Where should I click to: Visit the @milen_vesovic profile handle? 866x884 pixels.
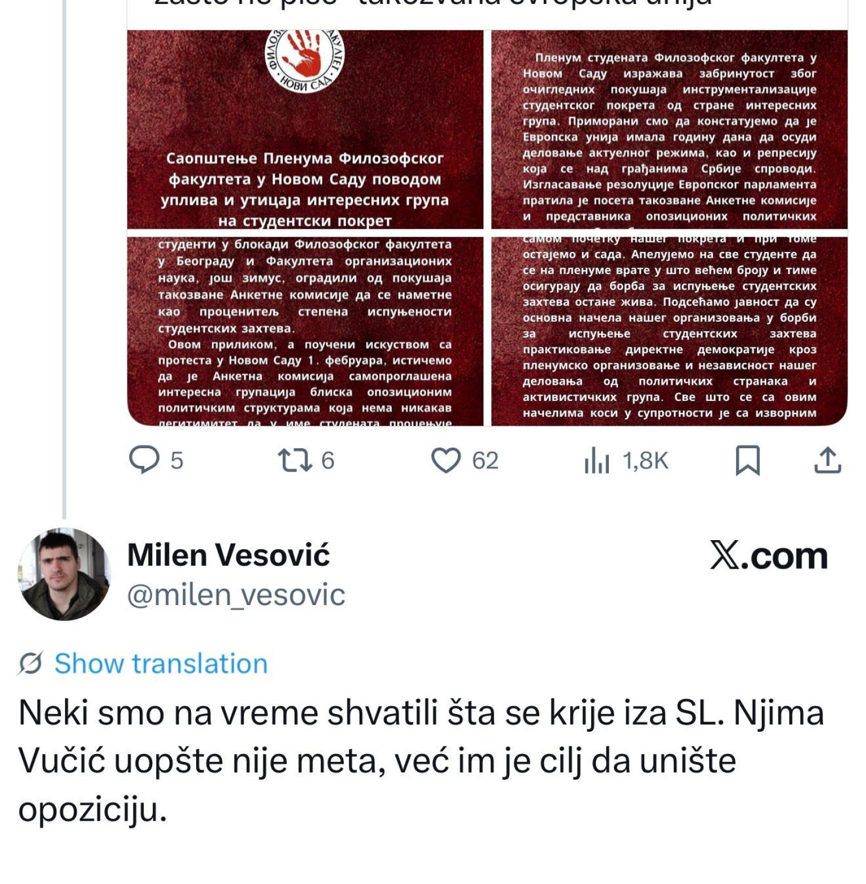click(x=236, y=595)
